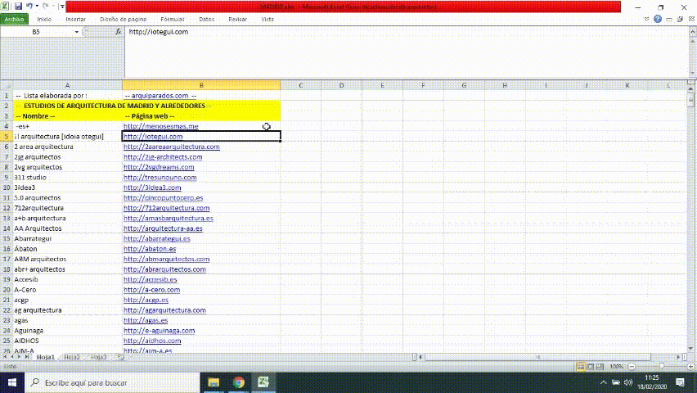697x393 pixels.
Task: Click the horizontal scrollbar thumb
Action: coord(537,357)
